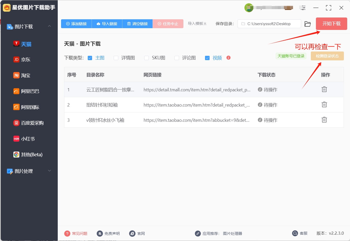Enable the 详情图 checkbox
350x241 pixels.
116,58
